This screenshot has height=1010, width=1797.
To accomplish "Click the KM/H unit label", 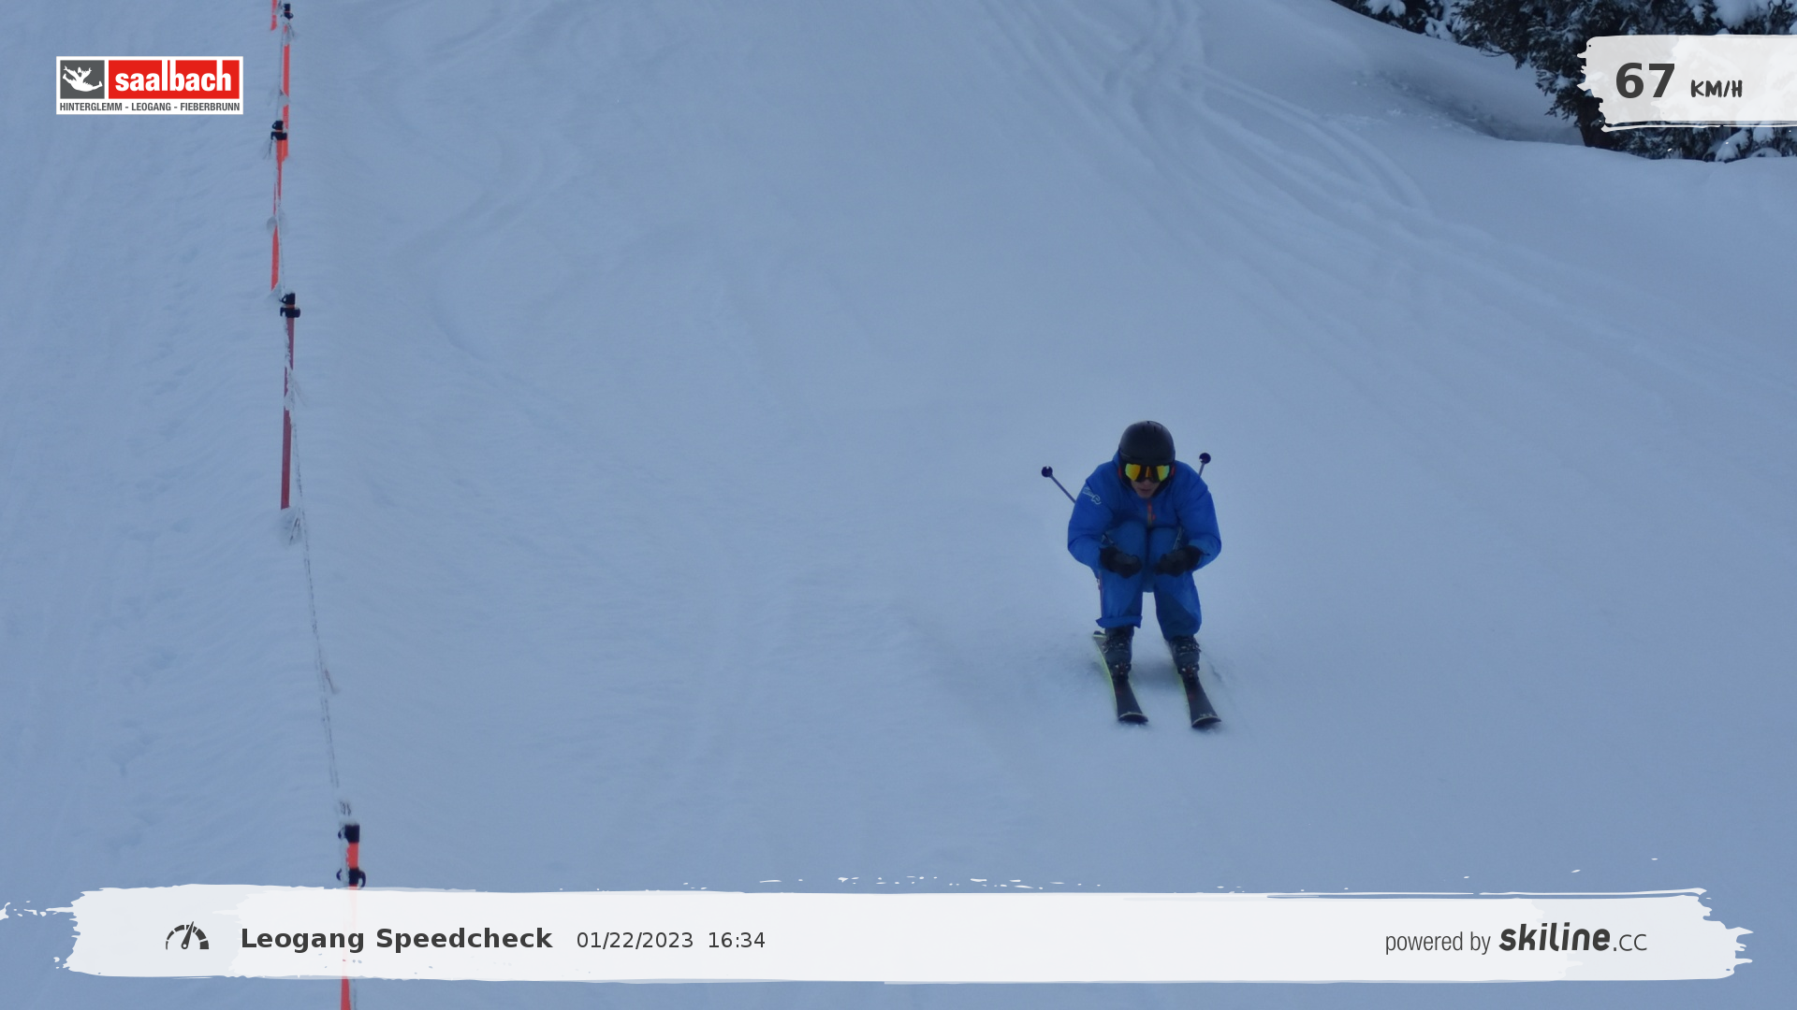I will [1716, 89].
